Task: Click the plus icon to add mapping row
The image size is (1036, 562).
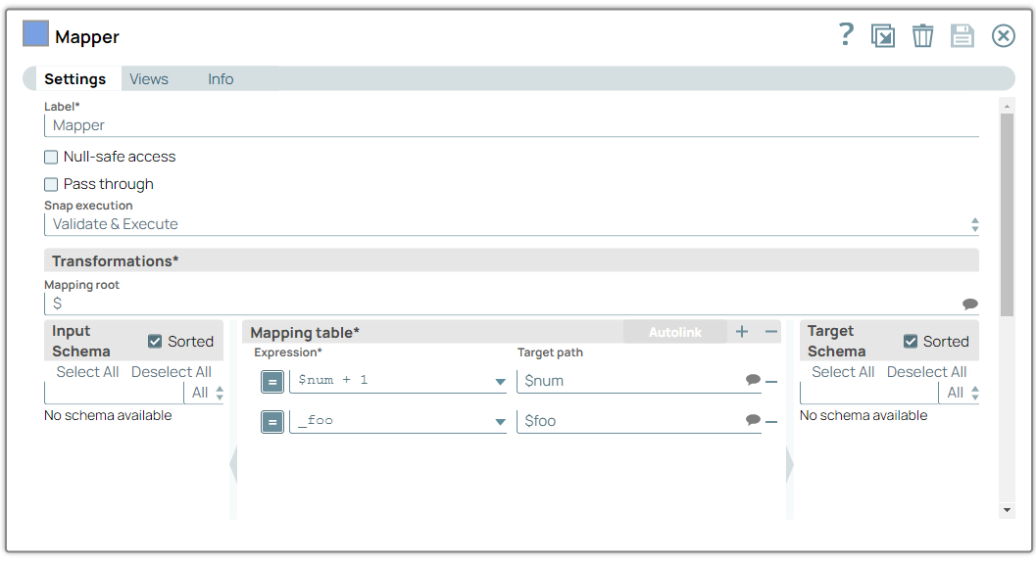Action: 742,332
